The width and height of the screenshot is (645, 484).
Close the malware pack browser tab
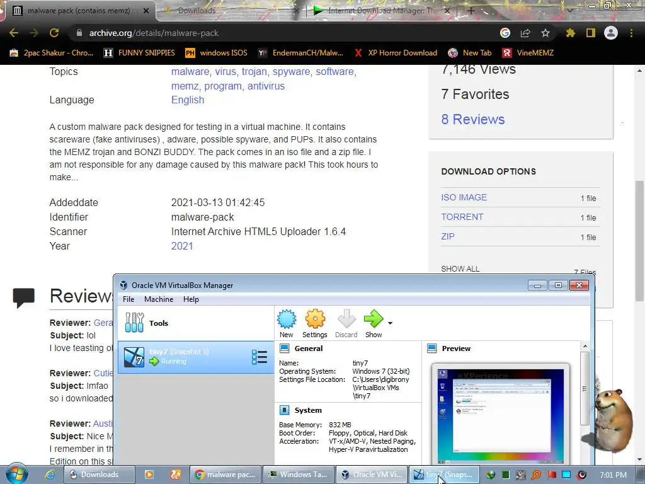click(x=146, y=11)
